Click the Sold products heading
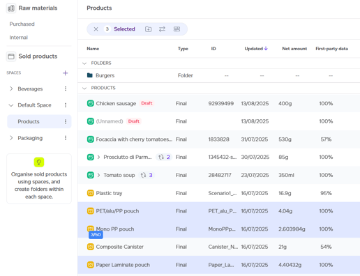Viewport: 360px width, 276px height. pyautogui.click(x=38, y=56)
